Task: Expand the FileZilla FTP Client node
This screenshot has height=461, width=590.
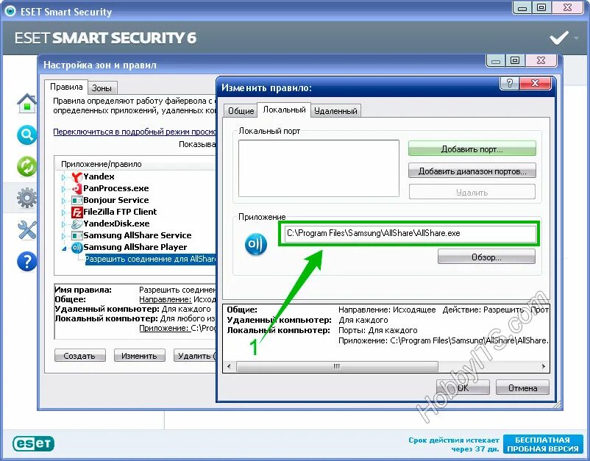Action: [63, 212]
